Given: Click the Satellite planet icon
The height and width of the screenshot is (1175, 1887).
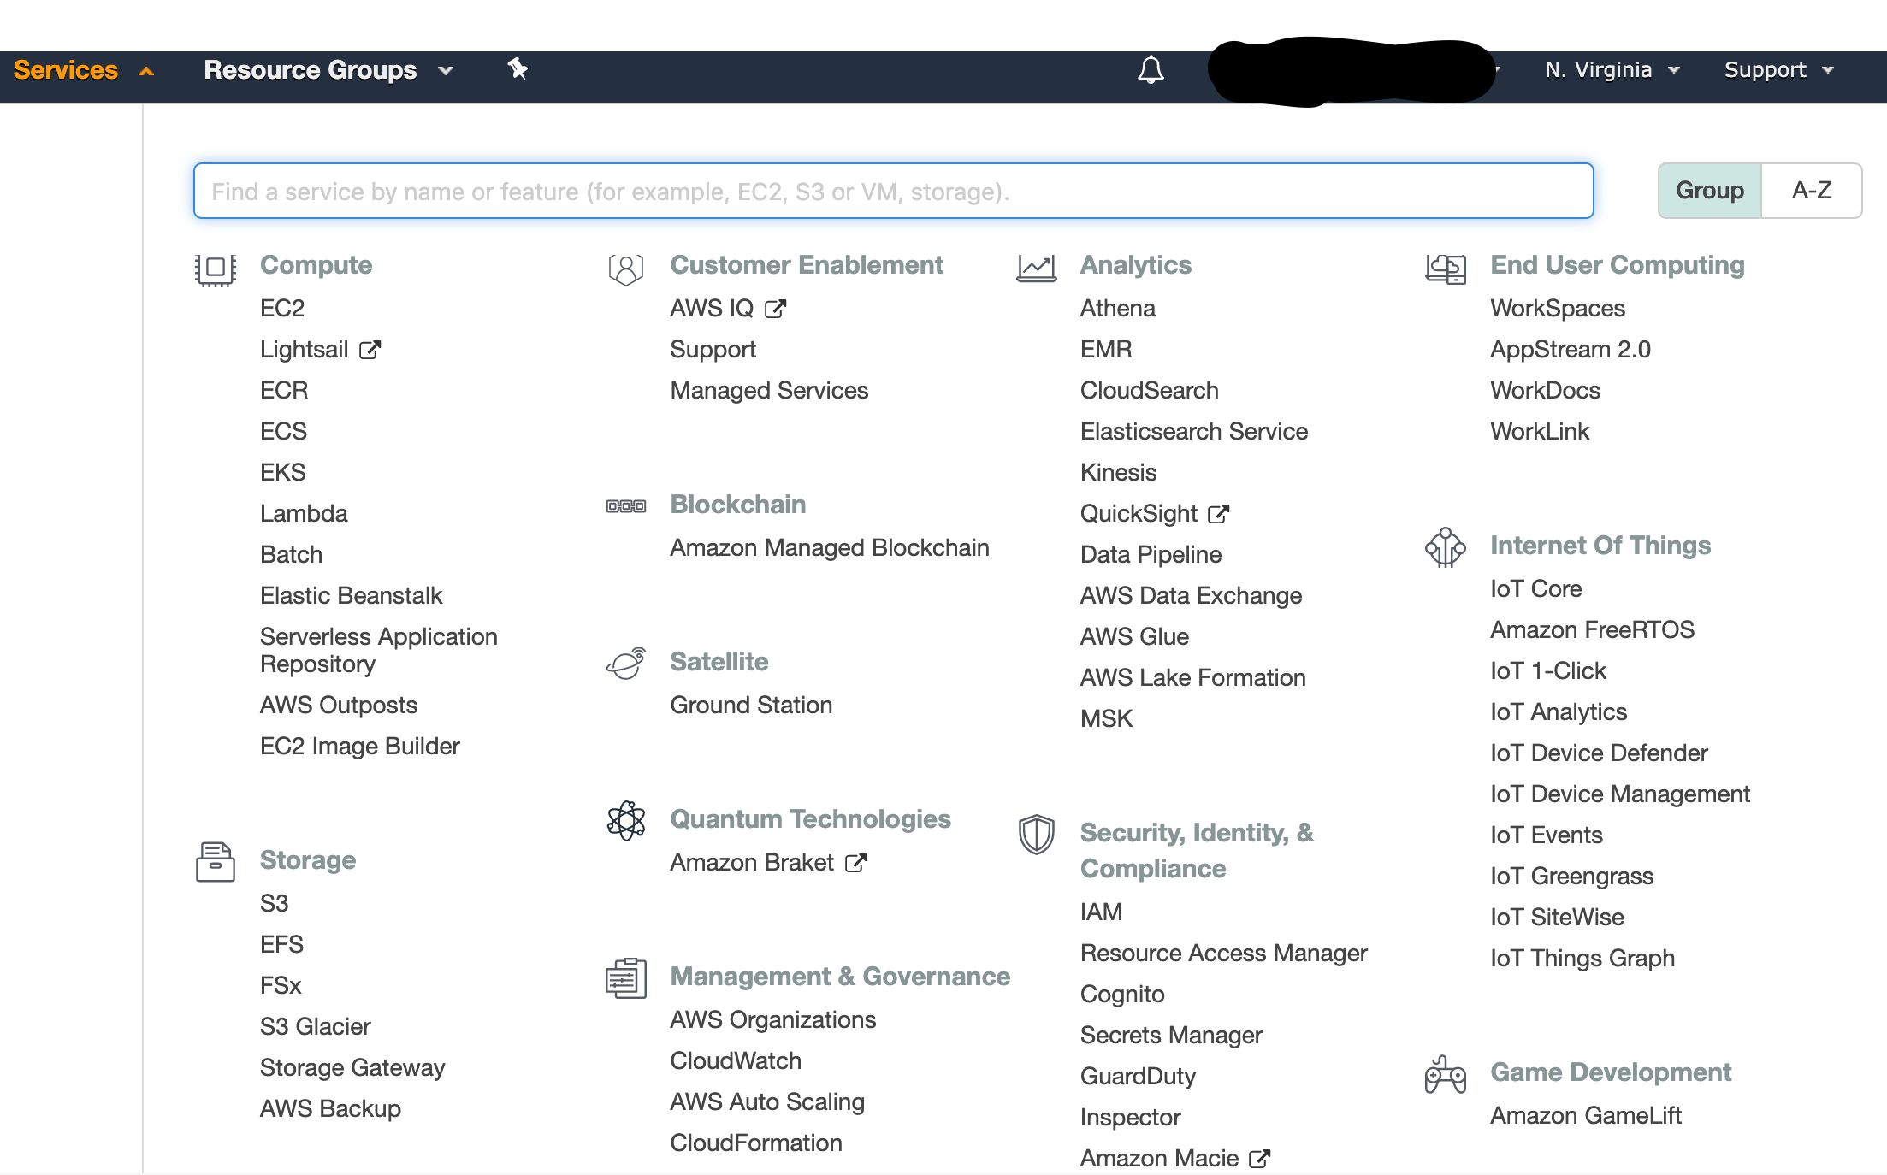Looking at the screenshot, I should click(626, 664).
